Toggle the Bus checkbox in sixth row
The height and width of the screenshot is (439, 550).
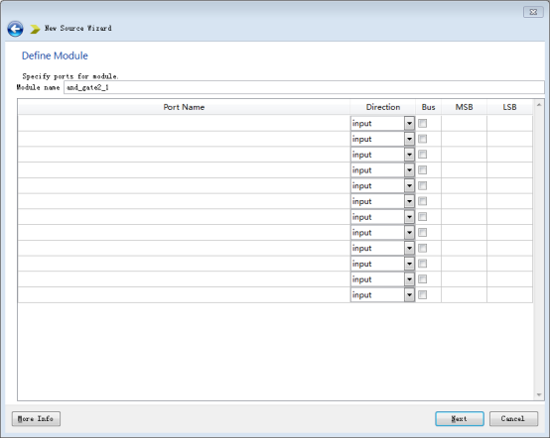point(422,201)
